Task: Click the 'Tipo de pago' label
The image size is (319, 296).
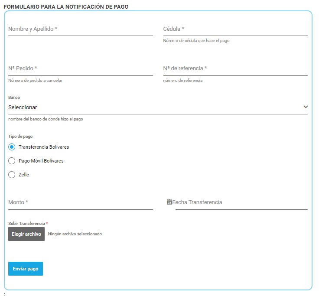Action: (x=20, y=137)
